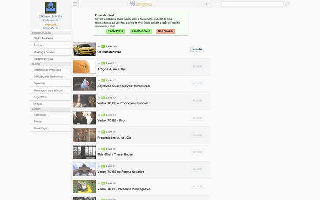Image resolution: width=320 pixels, height=200 pixels.
Task: Click double-arrow icon beside Lição 1.1
Action: coord(99,63)
